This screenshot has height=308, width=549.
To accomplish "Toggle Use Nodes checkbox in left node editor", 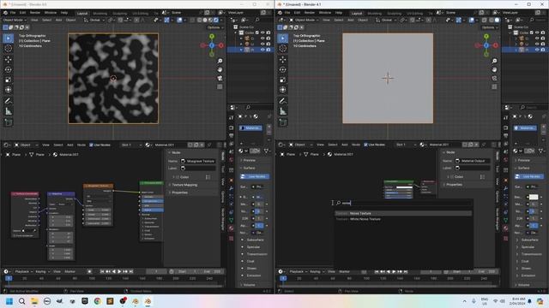I will pyautogui.click(x=92, y=145).
